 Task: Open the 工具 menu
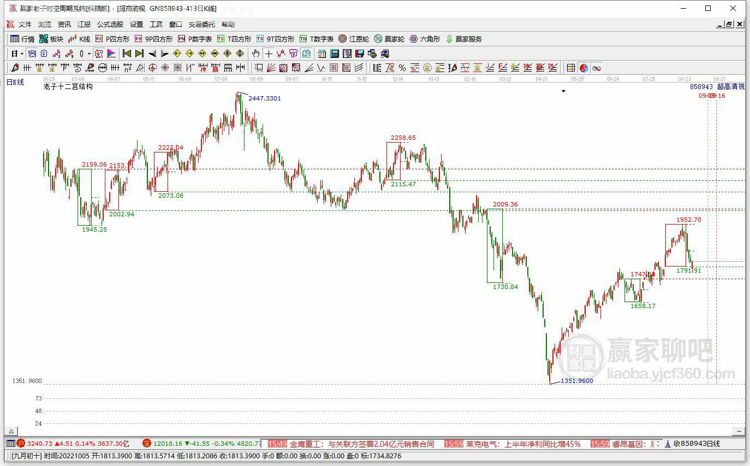pyautogui.click(x=156, y=25)
